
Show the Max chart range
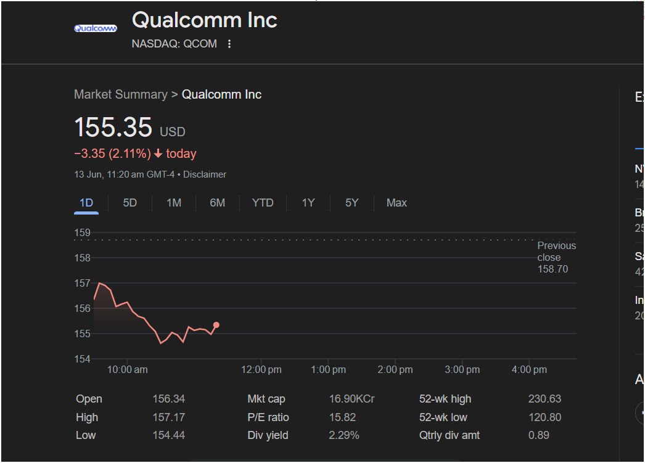396,203
